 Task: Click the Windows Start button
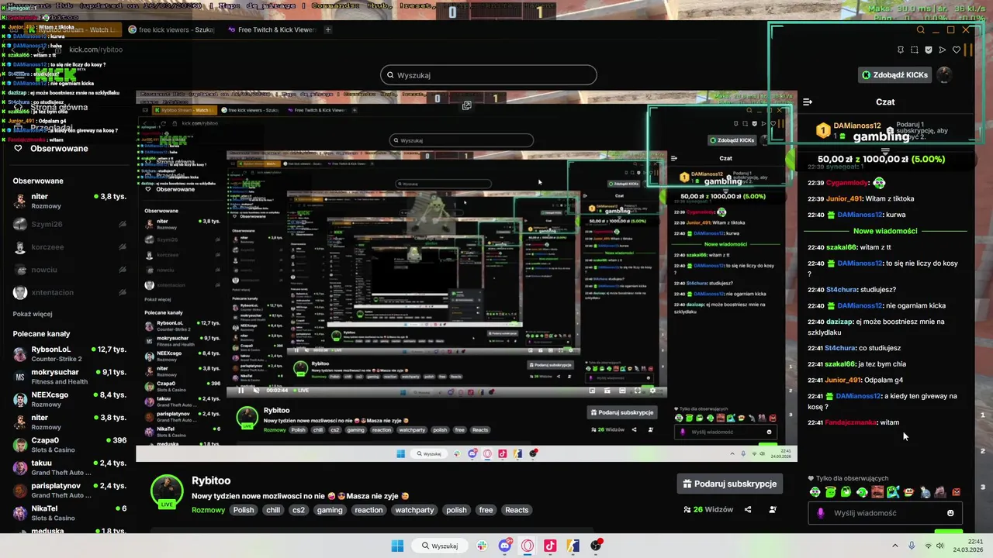point(397,546)
